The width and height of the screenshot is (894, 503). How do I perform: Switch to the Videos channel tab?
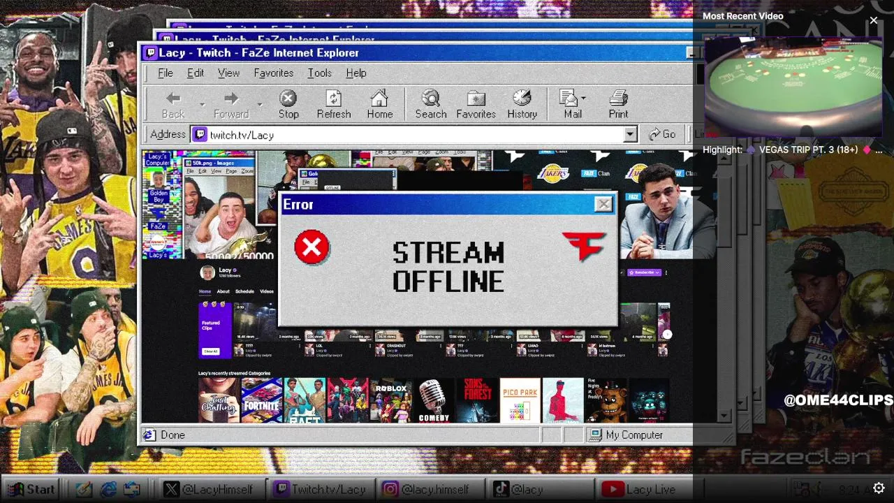[267, 291]
